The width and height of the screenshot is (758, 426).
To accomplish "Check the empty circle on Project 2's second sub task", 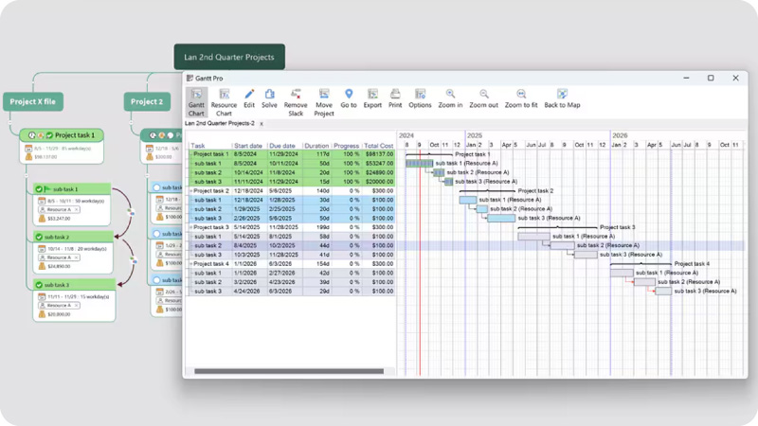I will 156,234.
